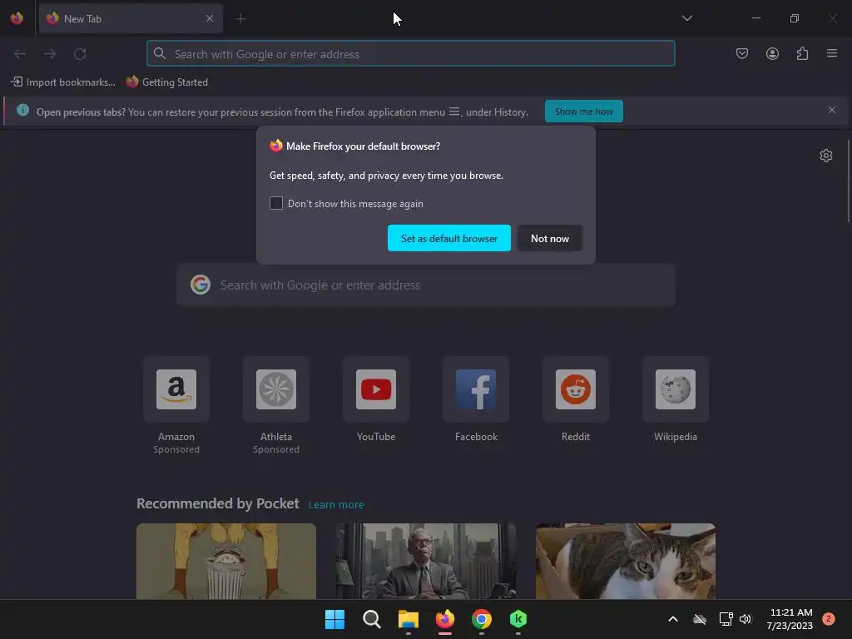The width and height of the screenshot is (852, 639).
Task: Open the green K app in taskbar
Action: click(x=518, y=619)
